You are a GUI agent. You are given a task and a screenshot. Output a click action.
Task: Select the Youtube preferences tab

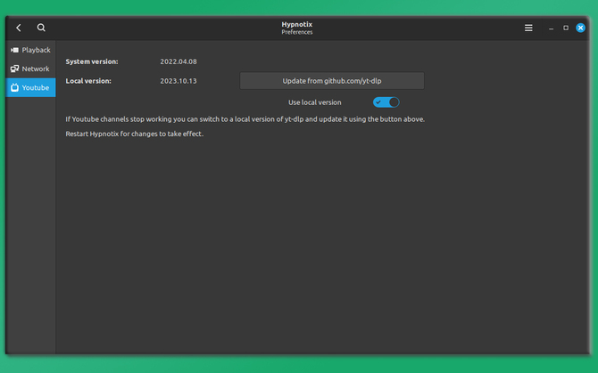point(30,87)
